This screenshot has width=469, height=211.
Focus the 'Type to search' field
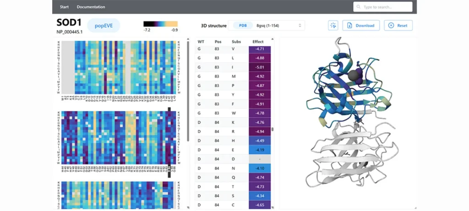[386, 7]
